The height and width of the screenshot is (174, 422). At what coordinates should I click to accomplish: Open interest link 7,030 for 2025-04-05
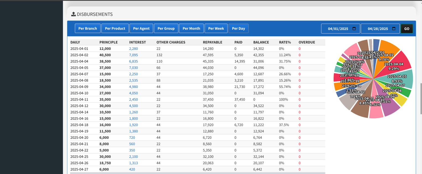click(x=133, y=68)
